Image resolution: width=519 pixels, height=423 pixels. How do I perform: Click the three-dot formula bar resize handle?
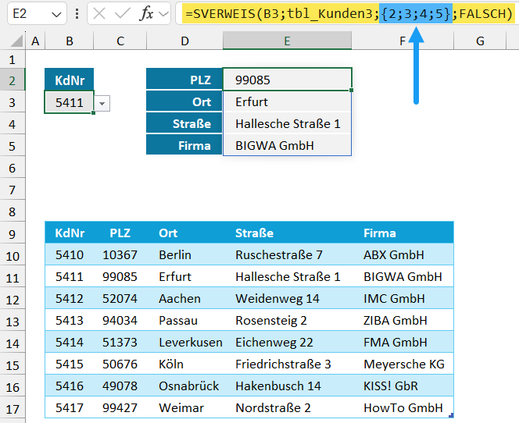click(77, 14)
